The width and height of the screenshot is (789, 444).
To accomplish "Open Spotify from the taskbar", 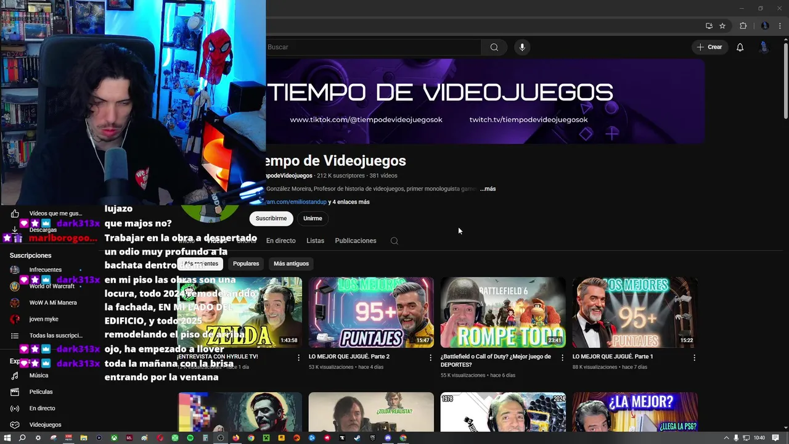I will click(x=190, y=438).
